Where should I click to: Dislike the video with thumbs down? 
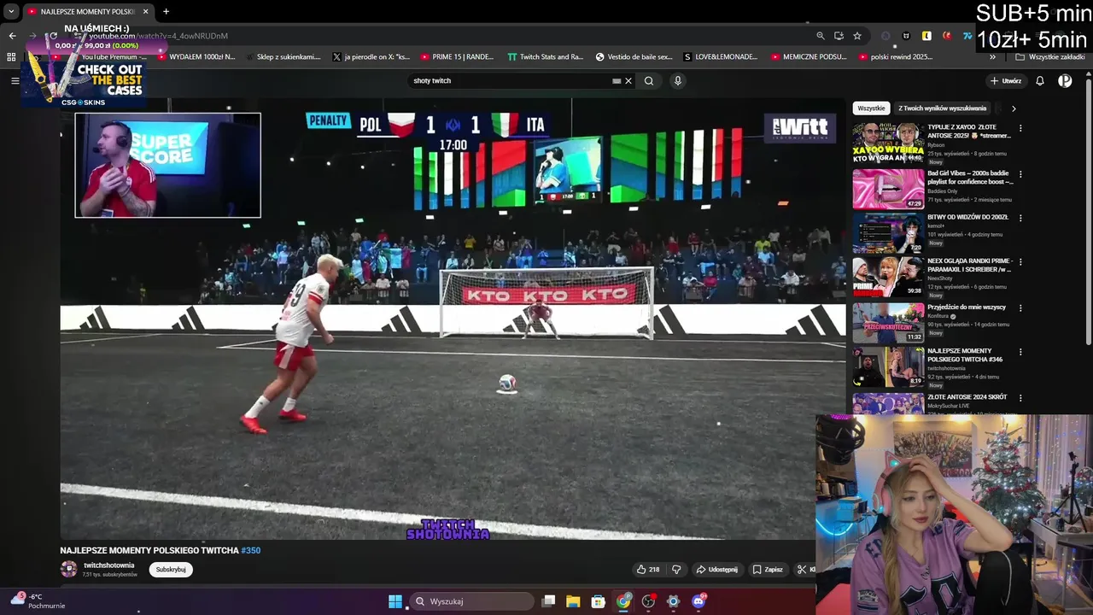(x=676, y=570)
